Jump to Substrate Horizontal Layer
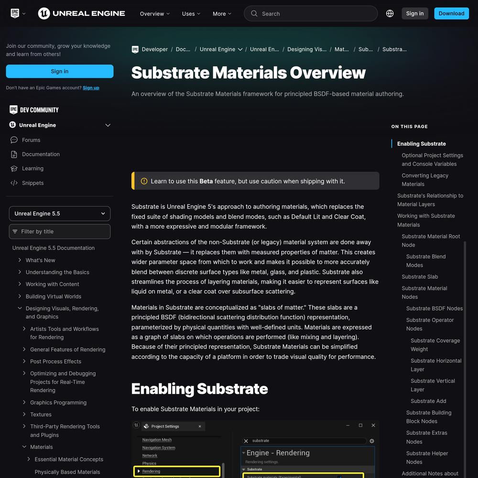Screen dimensions: 478x478 436,365
